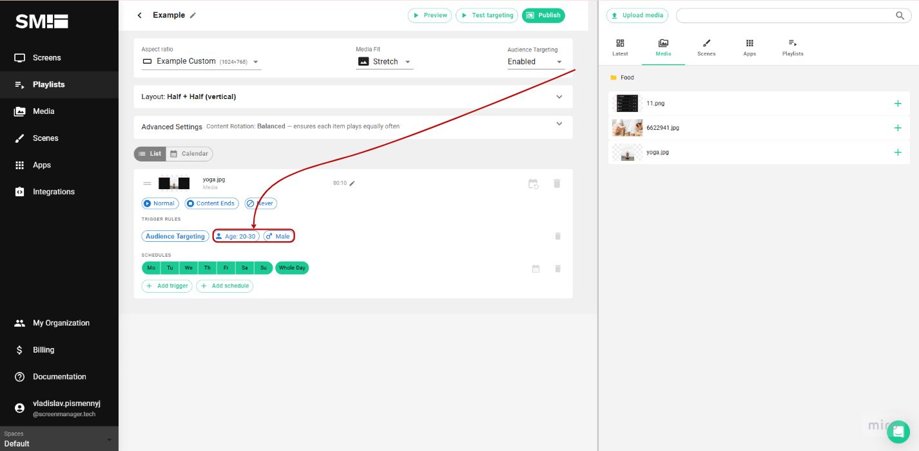
Task: Toggle the Mo day in the schedule
Action: [151, 268]
